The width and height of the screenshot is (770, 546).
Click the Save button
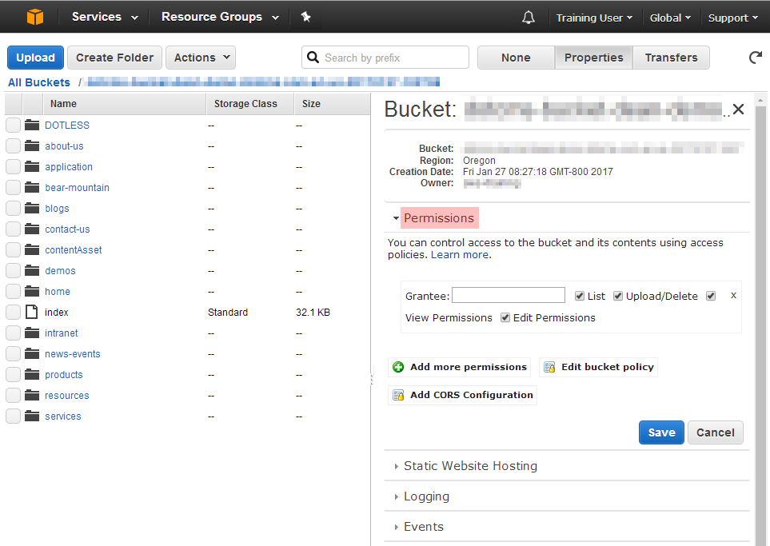(661, 432)
